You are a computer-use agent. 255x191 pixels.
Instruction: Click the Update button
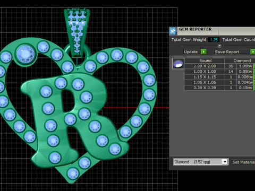191,52
